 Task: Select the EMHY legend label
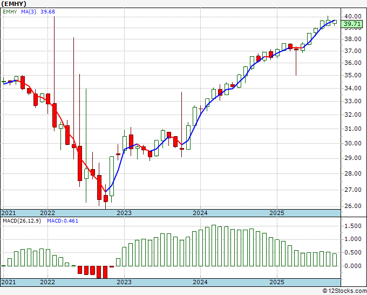10,11
